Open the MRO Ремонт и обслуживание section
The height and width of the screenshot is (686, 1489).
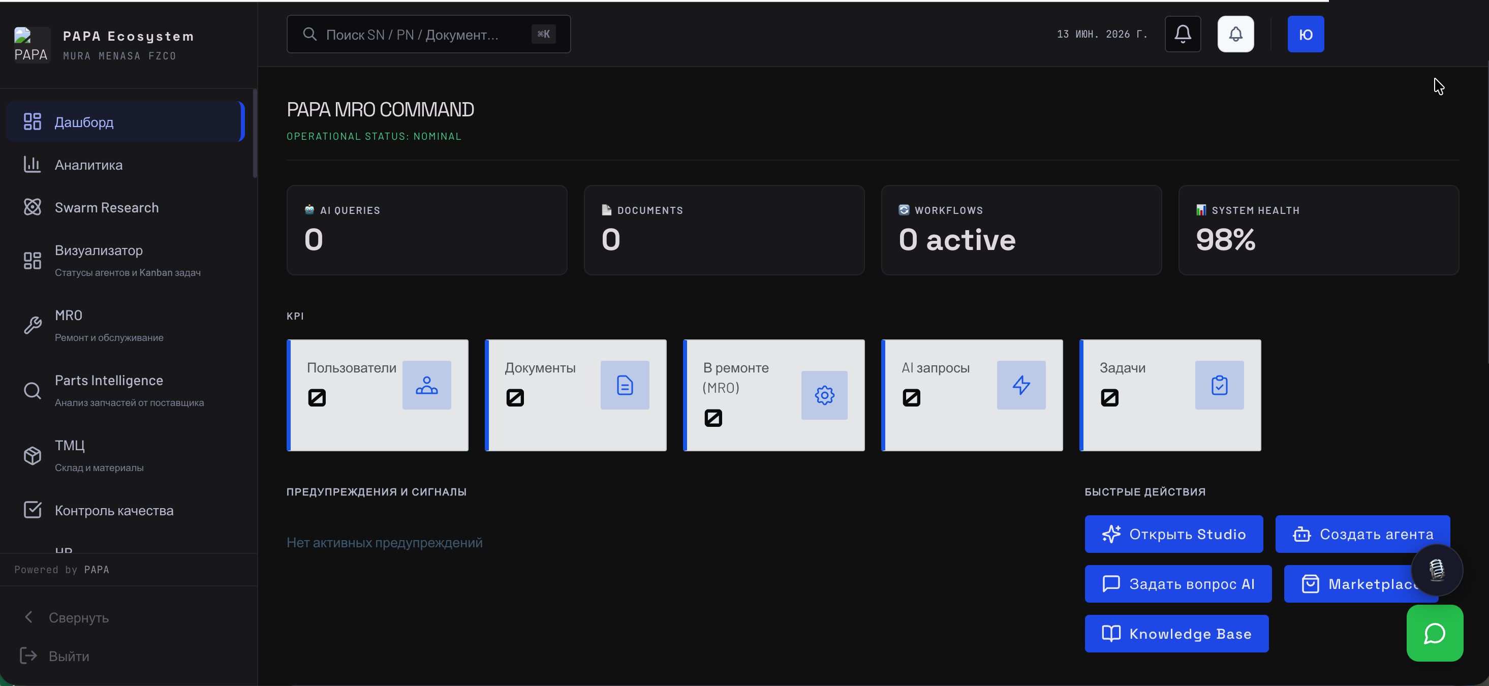click(x=126, y=325)
